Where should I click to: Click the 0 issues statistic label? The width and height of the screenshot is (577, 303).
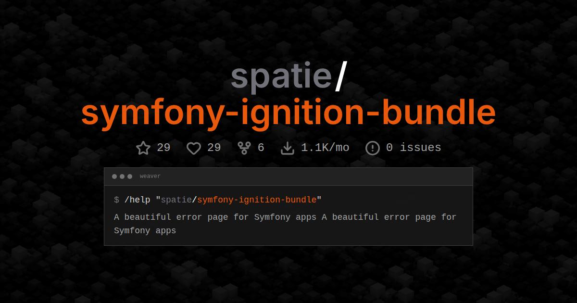click(414, 148)
